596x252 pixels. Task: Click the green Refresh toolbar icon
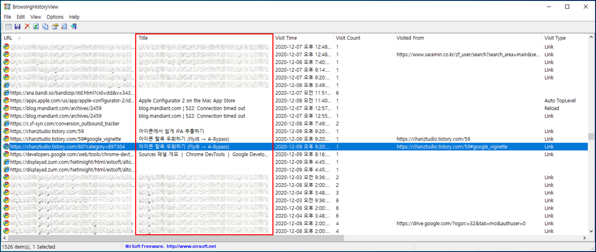click(x=36, y=27)
